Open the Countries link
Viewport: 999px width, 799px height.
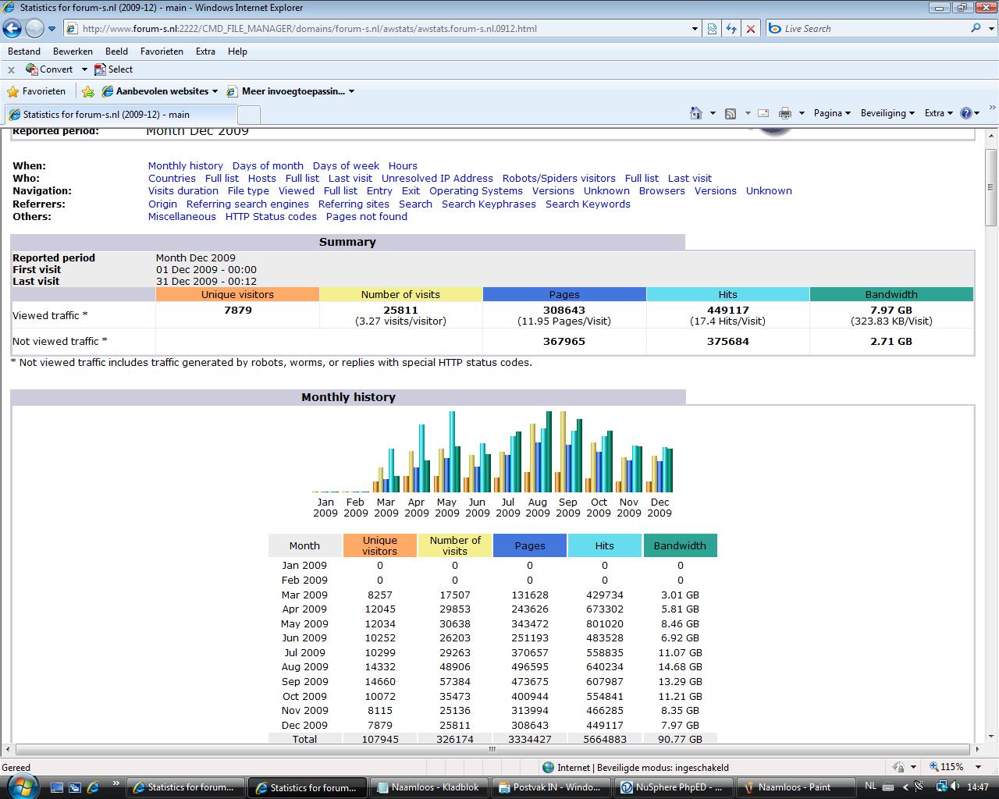[172, 178]
